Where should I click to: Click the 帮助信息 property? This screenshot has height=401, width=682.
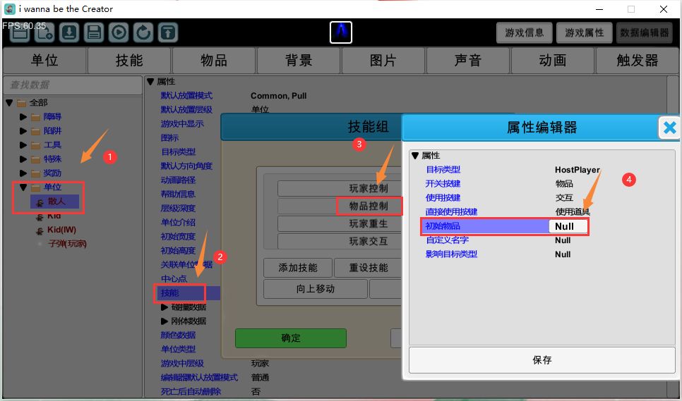[178, 194]
